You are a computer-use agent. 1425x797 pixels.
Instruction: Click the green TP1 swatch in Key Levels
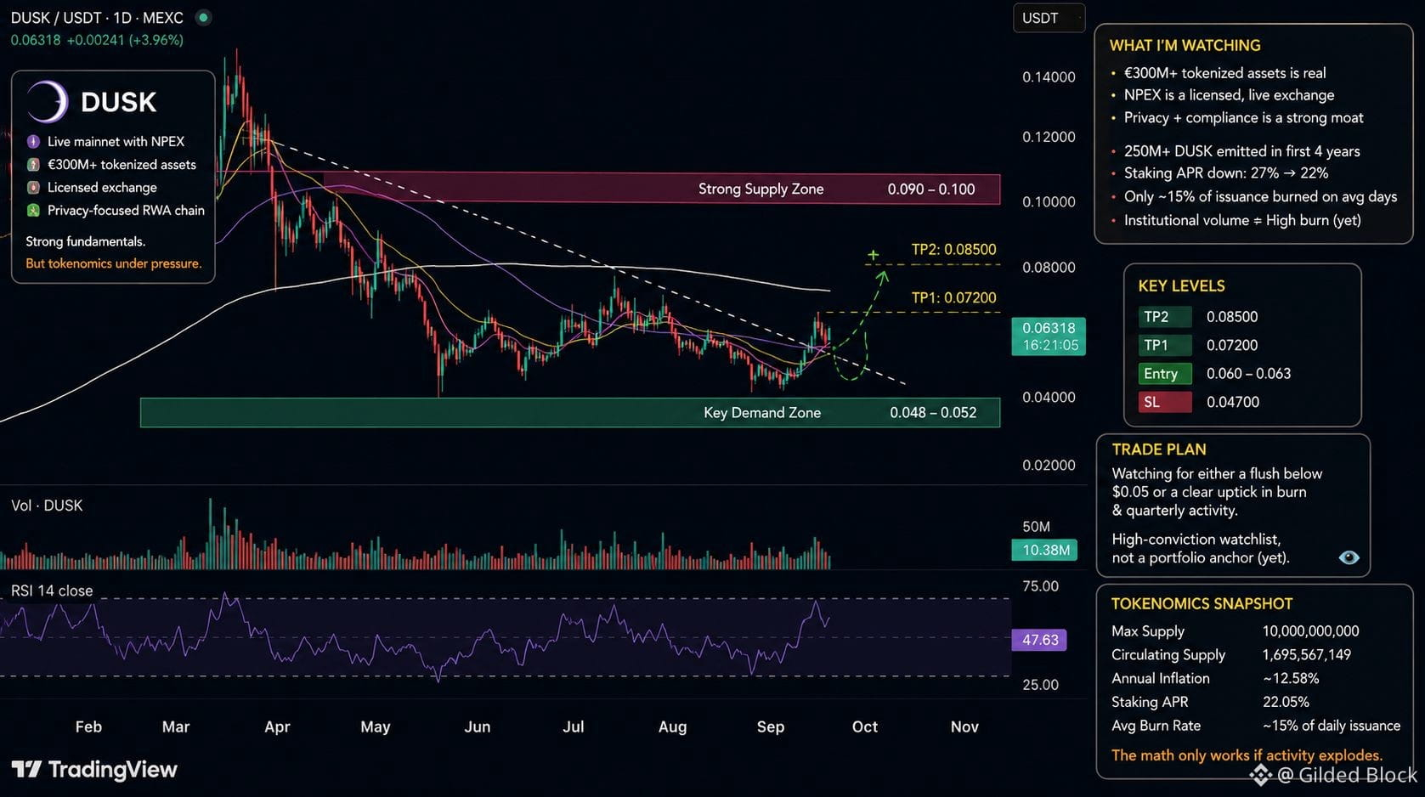pos(1165,345)
